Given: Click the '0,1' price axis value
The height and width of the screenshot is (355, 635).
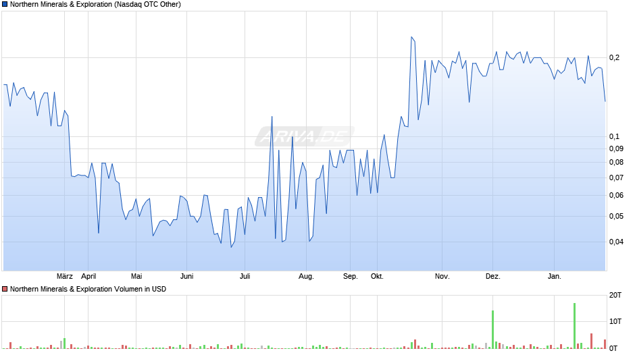Looking at the screenshot, I should coord(614,137).
